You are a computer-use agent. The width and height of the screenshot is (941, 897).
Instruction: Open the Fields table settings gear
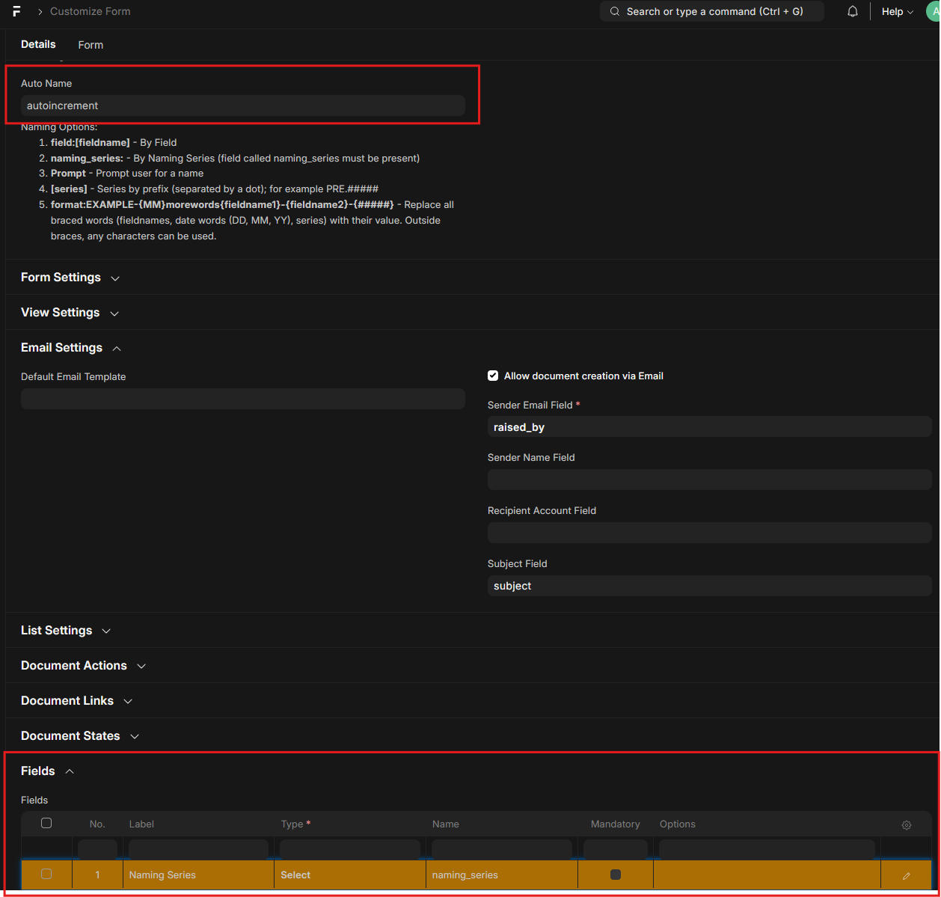pos(906,824)
